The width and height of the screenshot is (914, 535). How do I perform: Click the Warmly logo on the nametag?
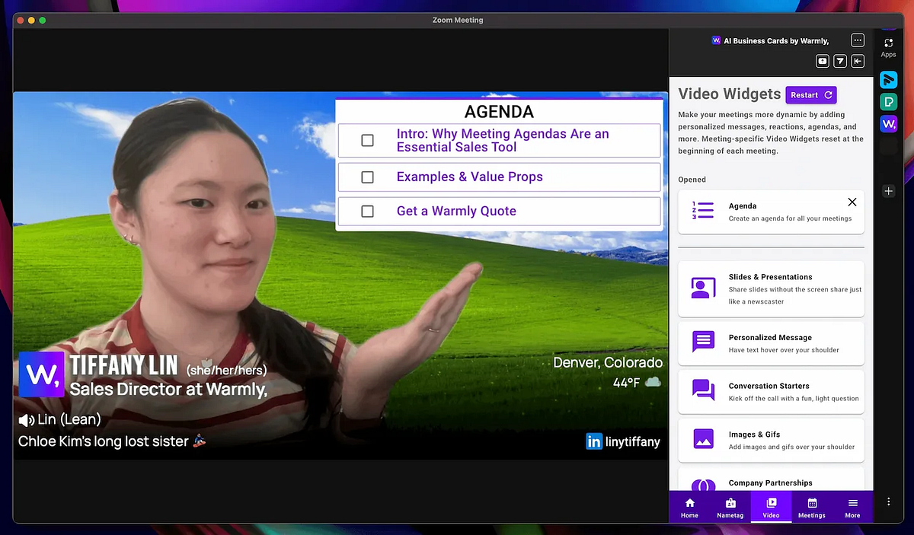click(42, 374)
